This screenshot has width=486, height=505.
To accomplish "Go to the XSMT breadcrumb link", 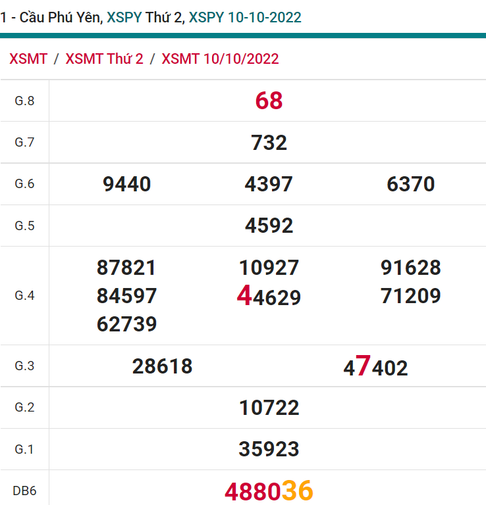I will [28, 59].
